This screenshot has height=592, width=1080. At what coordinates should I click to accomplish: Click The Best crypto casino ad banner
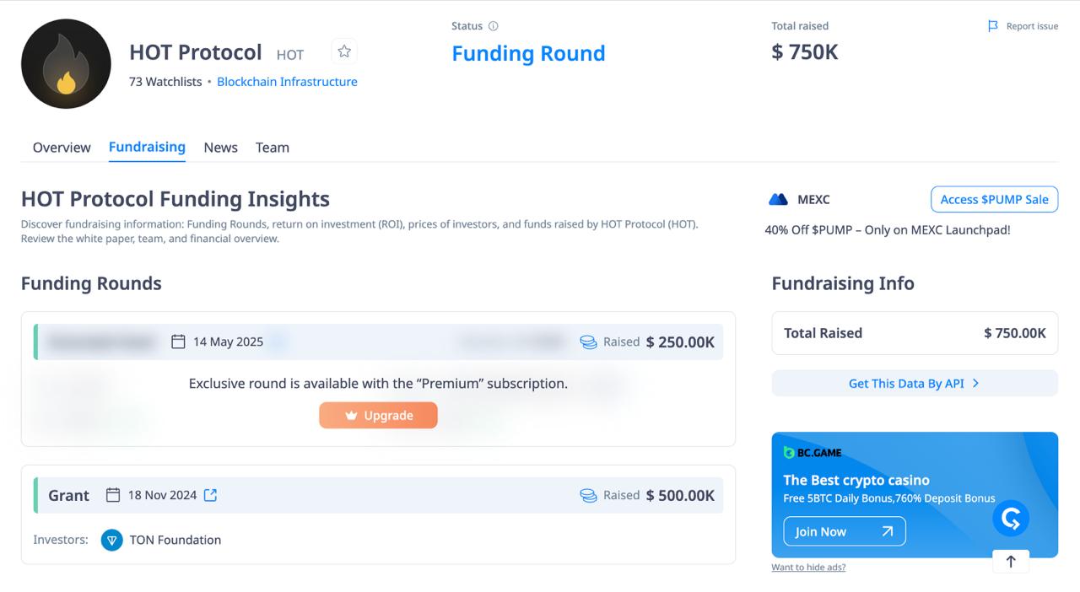915,495
